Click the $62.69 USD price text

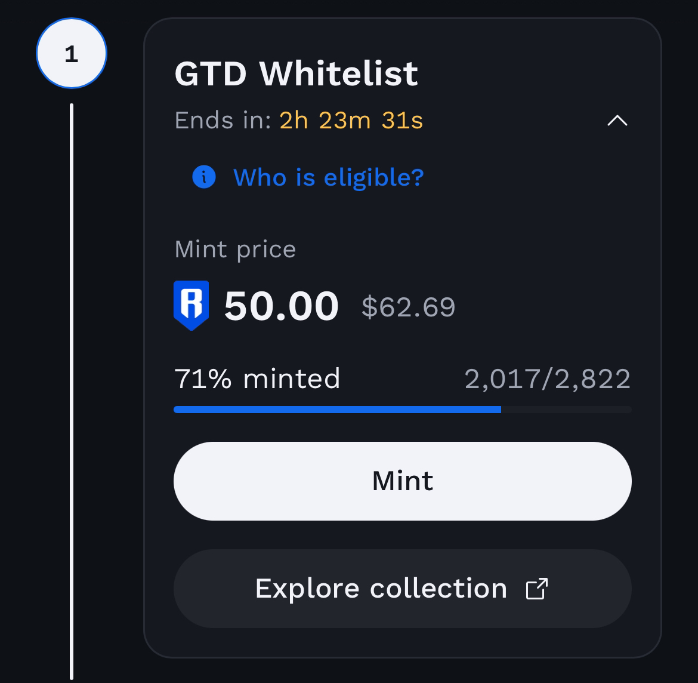[408, 307]
